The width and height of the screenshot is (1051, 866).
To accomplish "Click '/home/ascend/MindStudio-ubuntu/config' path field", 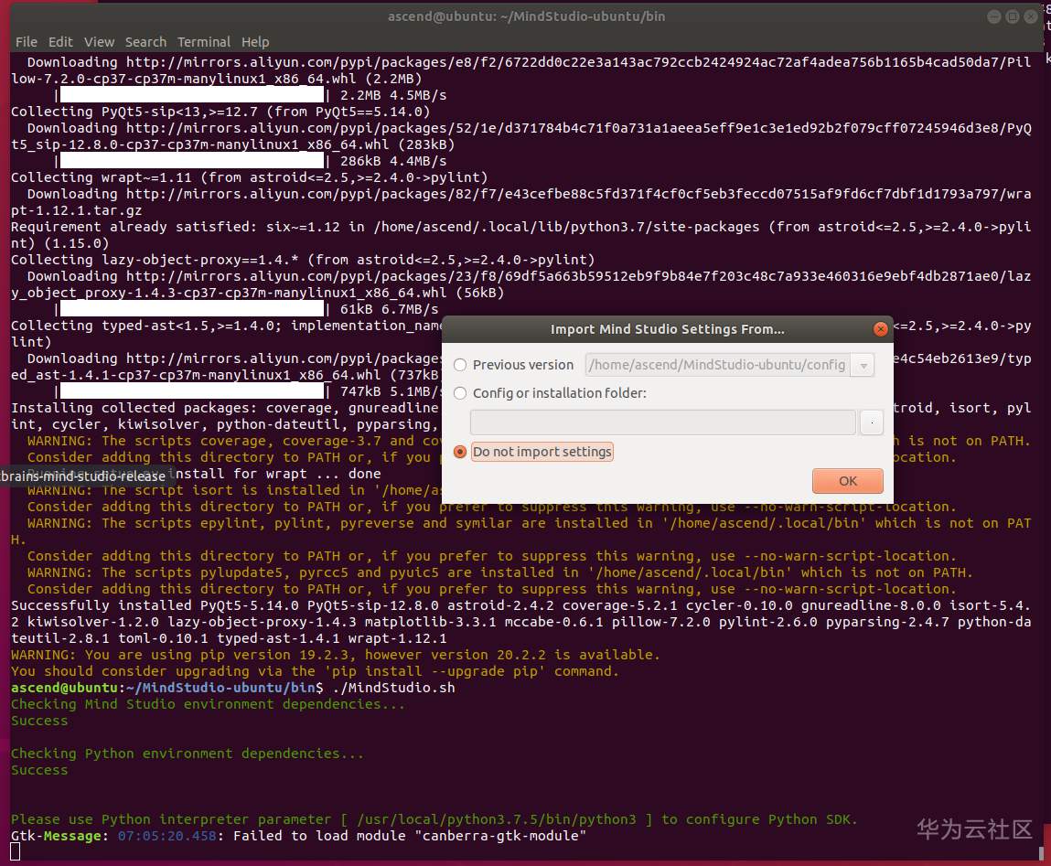I will [718, 365].
